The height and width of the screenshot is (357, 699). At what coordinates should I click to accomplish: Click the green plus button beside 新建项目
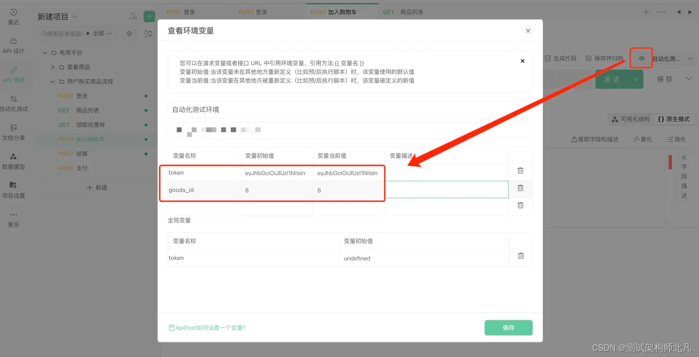point(149,16)
